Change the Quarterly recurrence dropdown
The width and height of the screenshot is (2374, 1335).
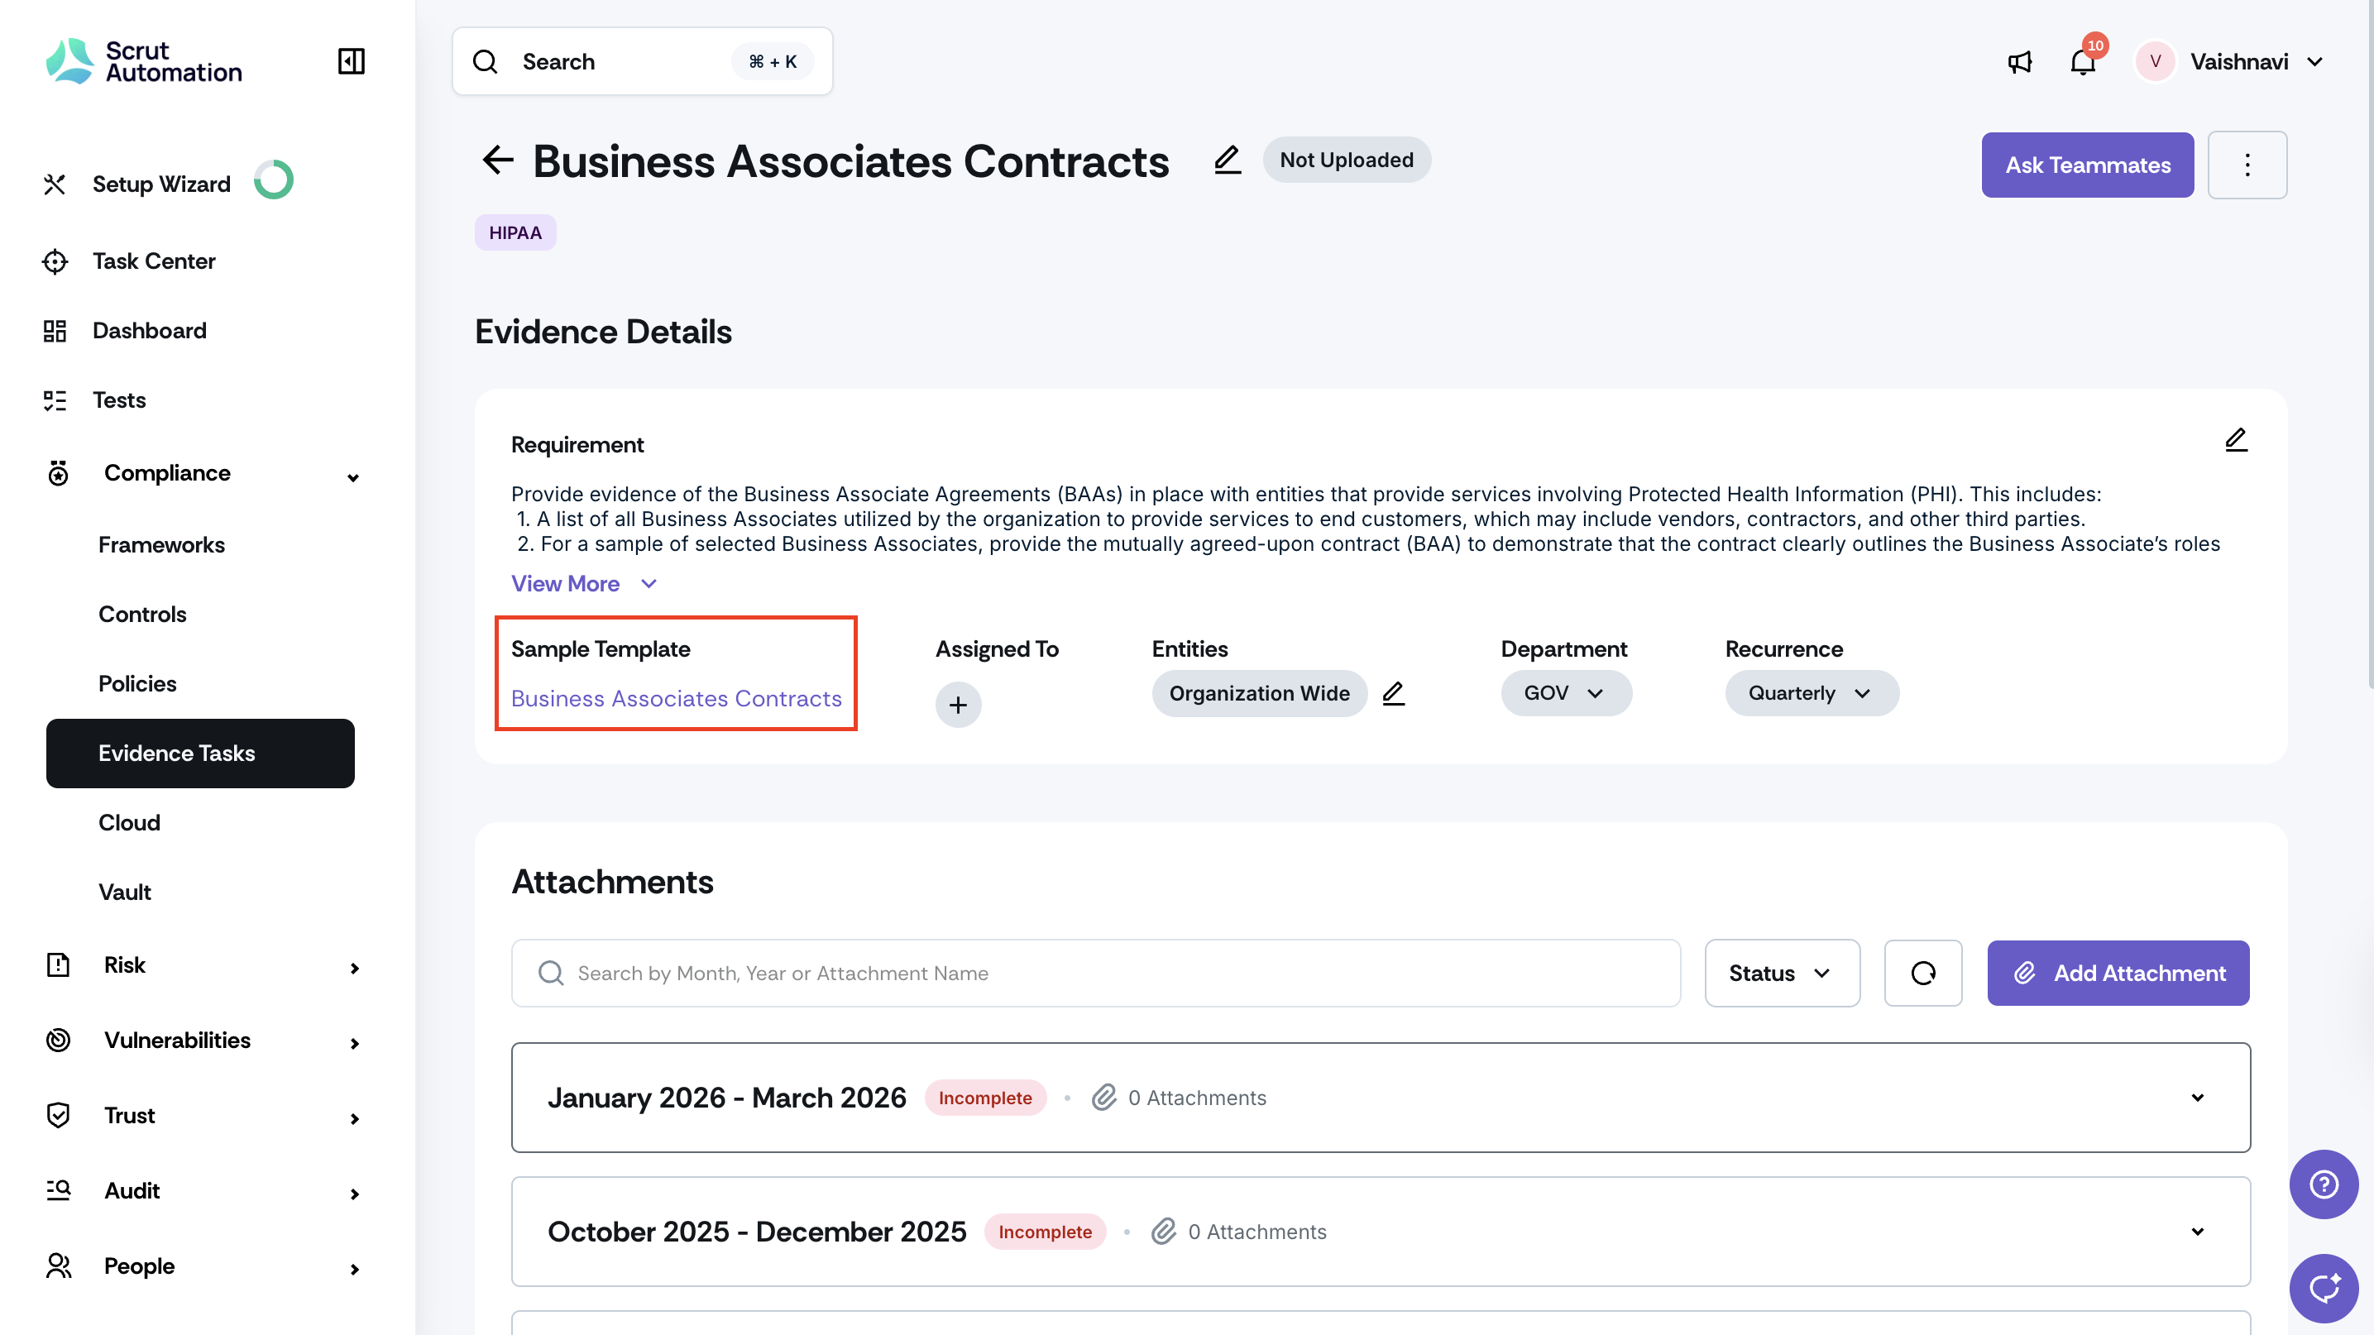(1810, 693)
